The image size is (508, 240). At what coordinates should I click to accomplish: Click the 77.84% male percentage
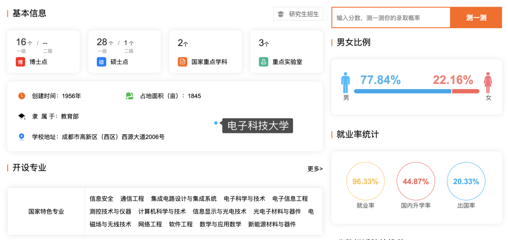coord(381,80)
